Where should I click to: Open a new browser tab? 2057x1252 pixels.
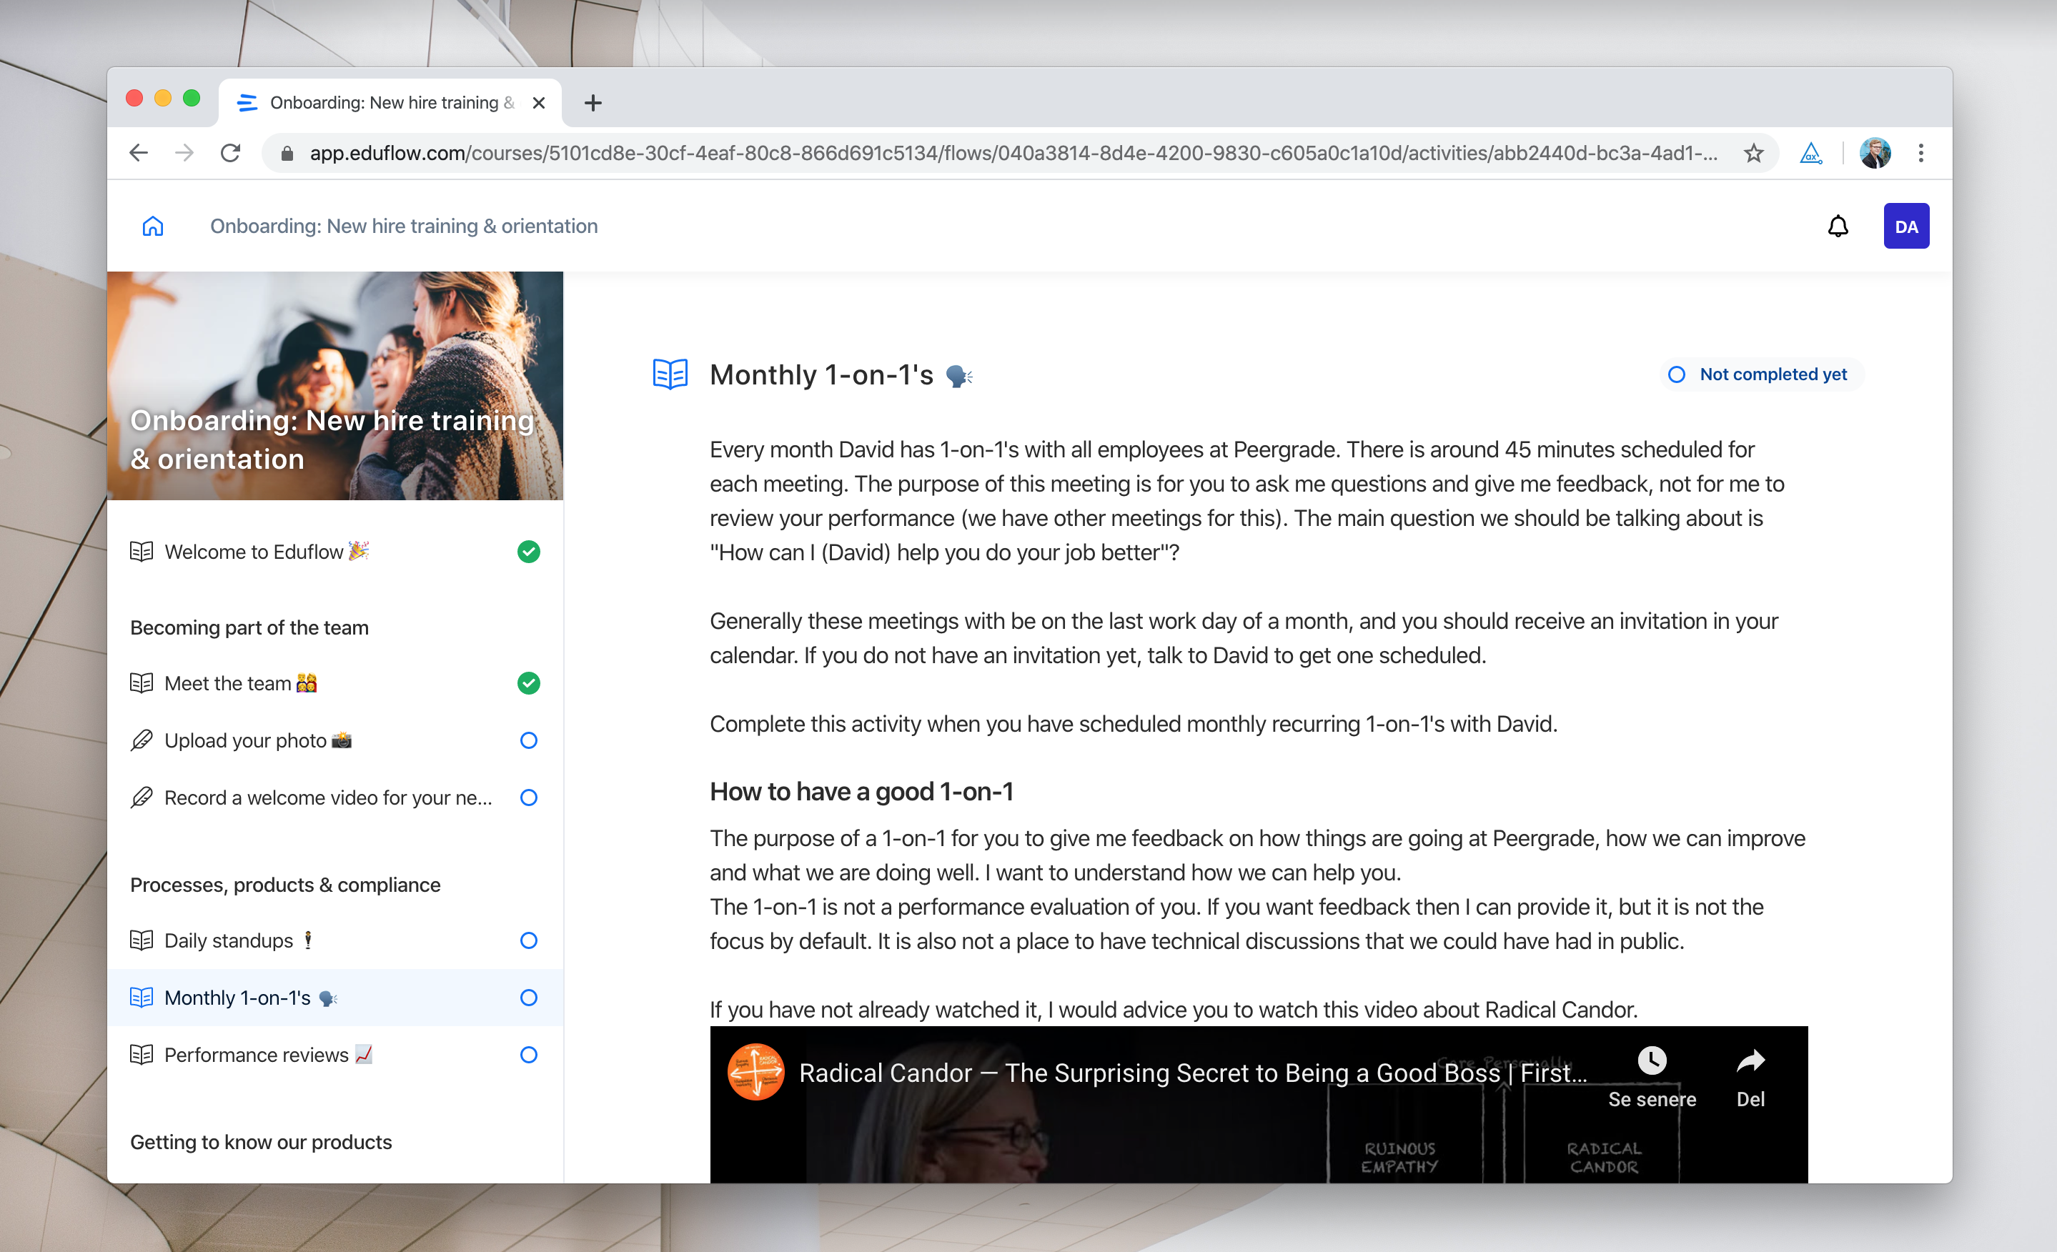tap(593, 103)
